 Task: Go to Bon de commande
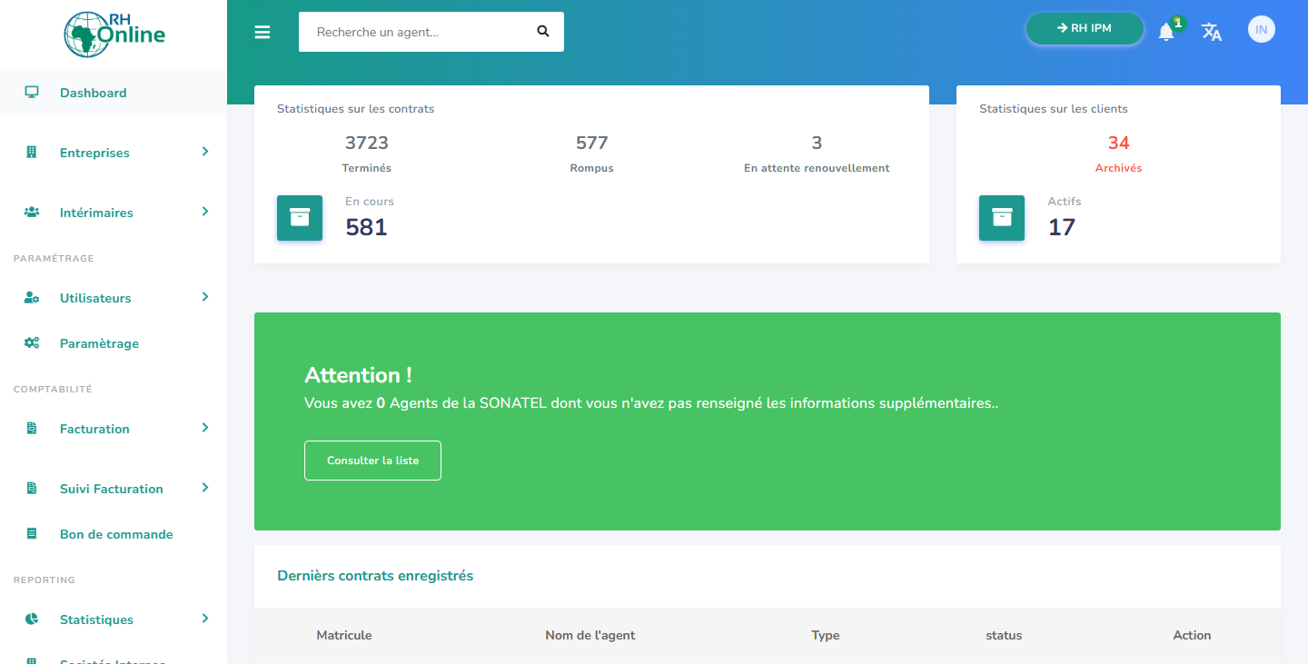115,534
